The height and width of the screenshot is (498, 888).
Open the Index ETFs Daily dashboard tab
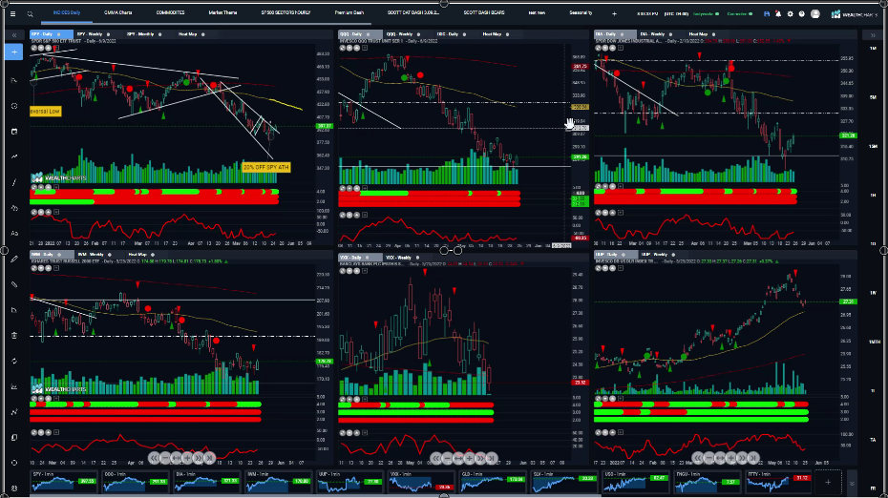67,13
